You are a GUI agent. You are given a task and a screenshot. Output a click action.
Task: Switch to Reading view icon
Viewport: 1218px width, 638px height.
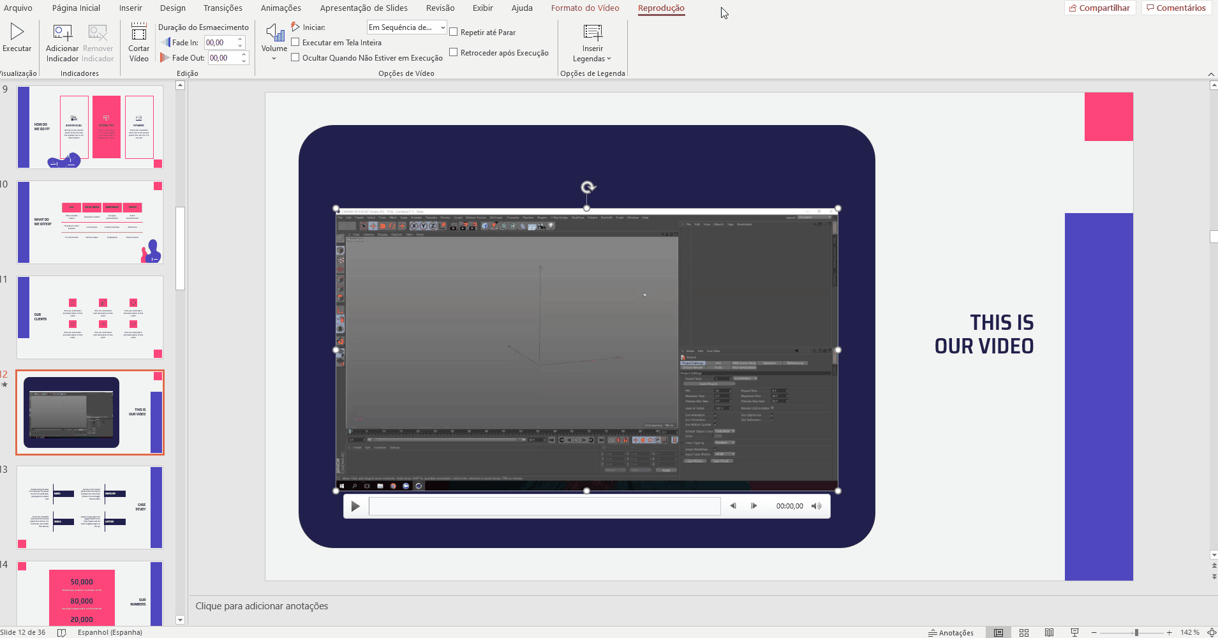(x=1049, y=632)
